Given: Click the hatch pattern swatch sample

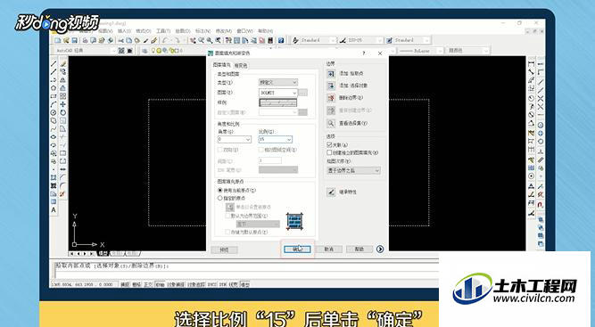Looking at the screenshot, I should (x=277, y=102).
